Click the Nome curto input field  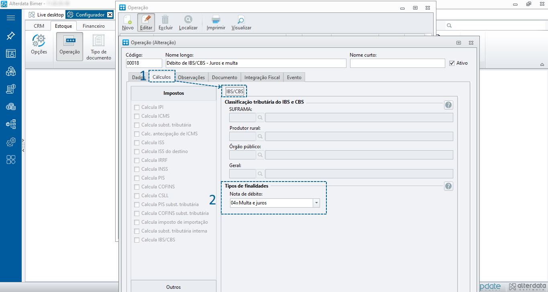[397, 63]
